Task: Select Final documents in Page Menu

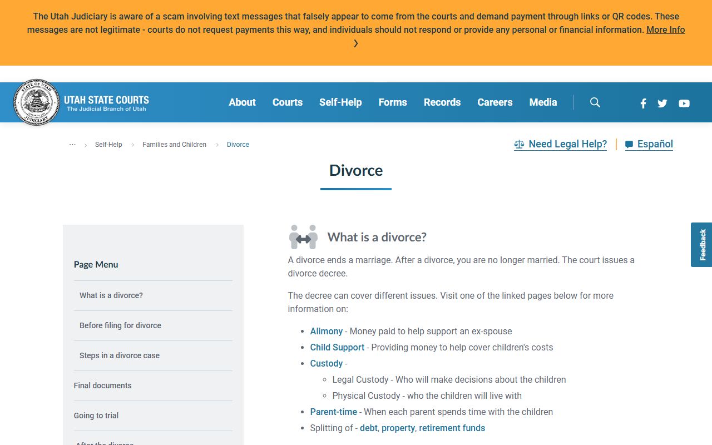Action: (103, 385)
